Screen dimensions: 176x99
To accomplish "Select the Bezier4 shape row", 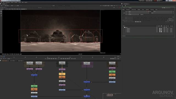I will pyautogui.click(x=128, y=32).
